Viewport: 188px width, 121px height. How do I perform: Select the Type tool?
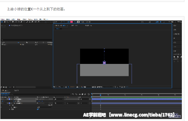pyautogui.click(x=24, y=22)
